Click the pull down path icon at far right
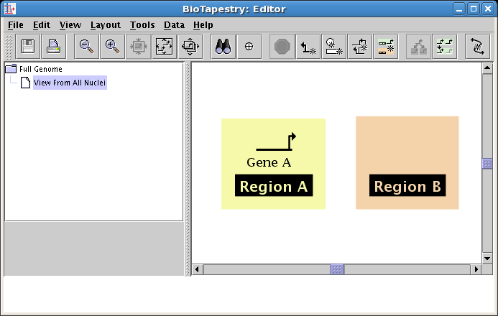Image resolution: width=498 pixels, height=316 pixels. click(477, 46)
